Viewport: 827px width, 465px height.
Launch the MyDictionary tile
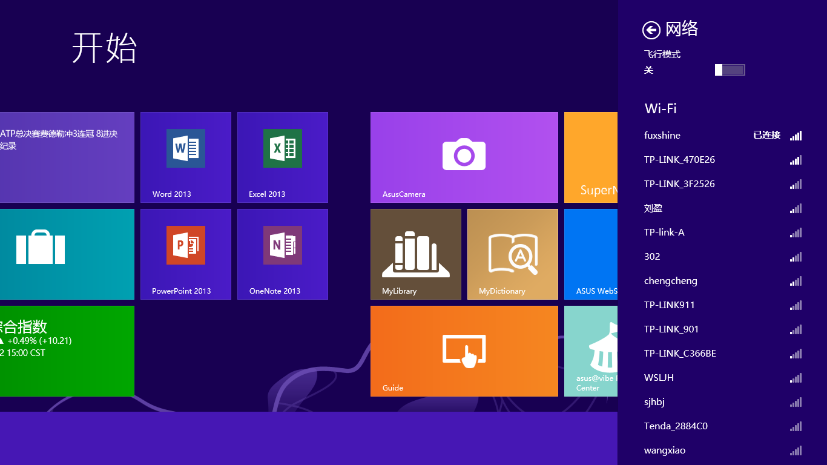pos(512,254)
